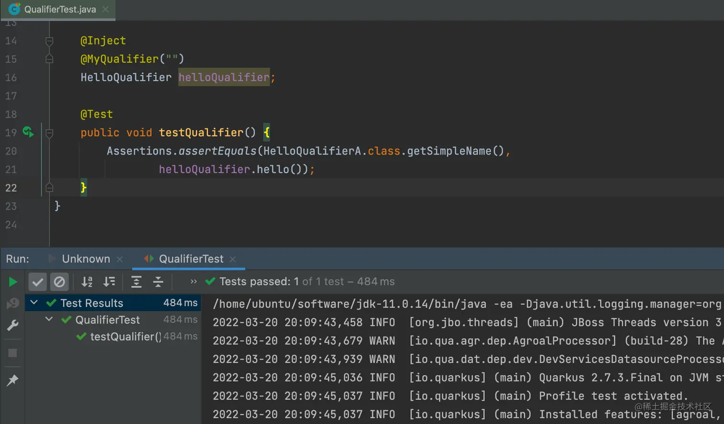Click the AgroalProcessor WARN log line
The width and height of the screenshot is (724, 424).
[x=467, y=341]
